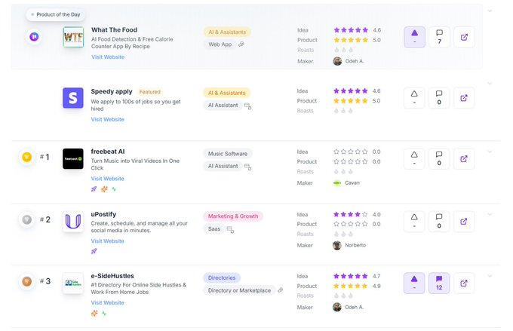Expand freebeat AI row chevron

(490, 152)
